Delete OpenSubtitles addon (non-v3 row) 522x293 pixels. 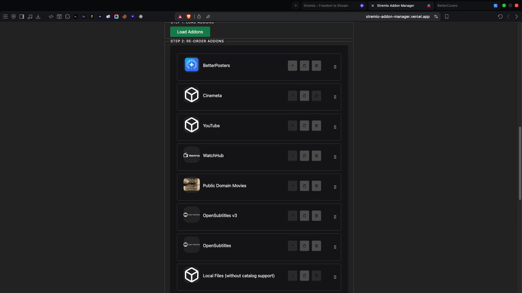[316, 246]
